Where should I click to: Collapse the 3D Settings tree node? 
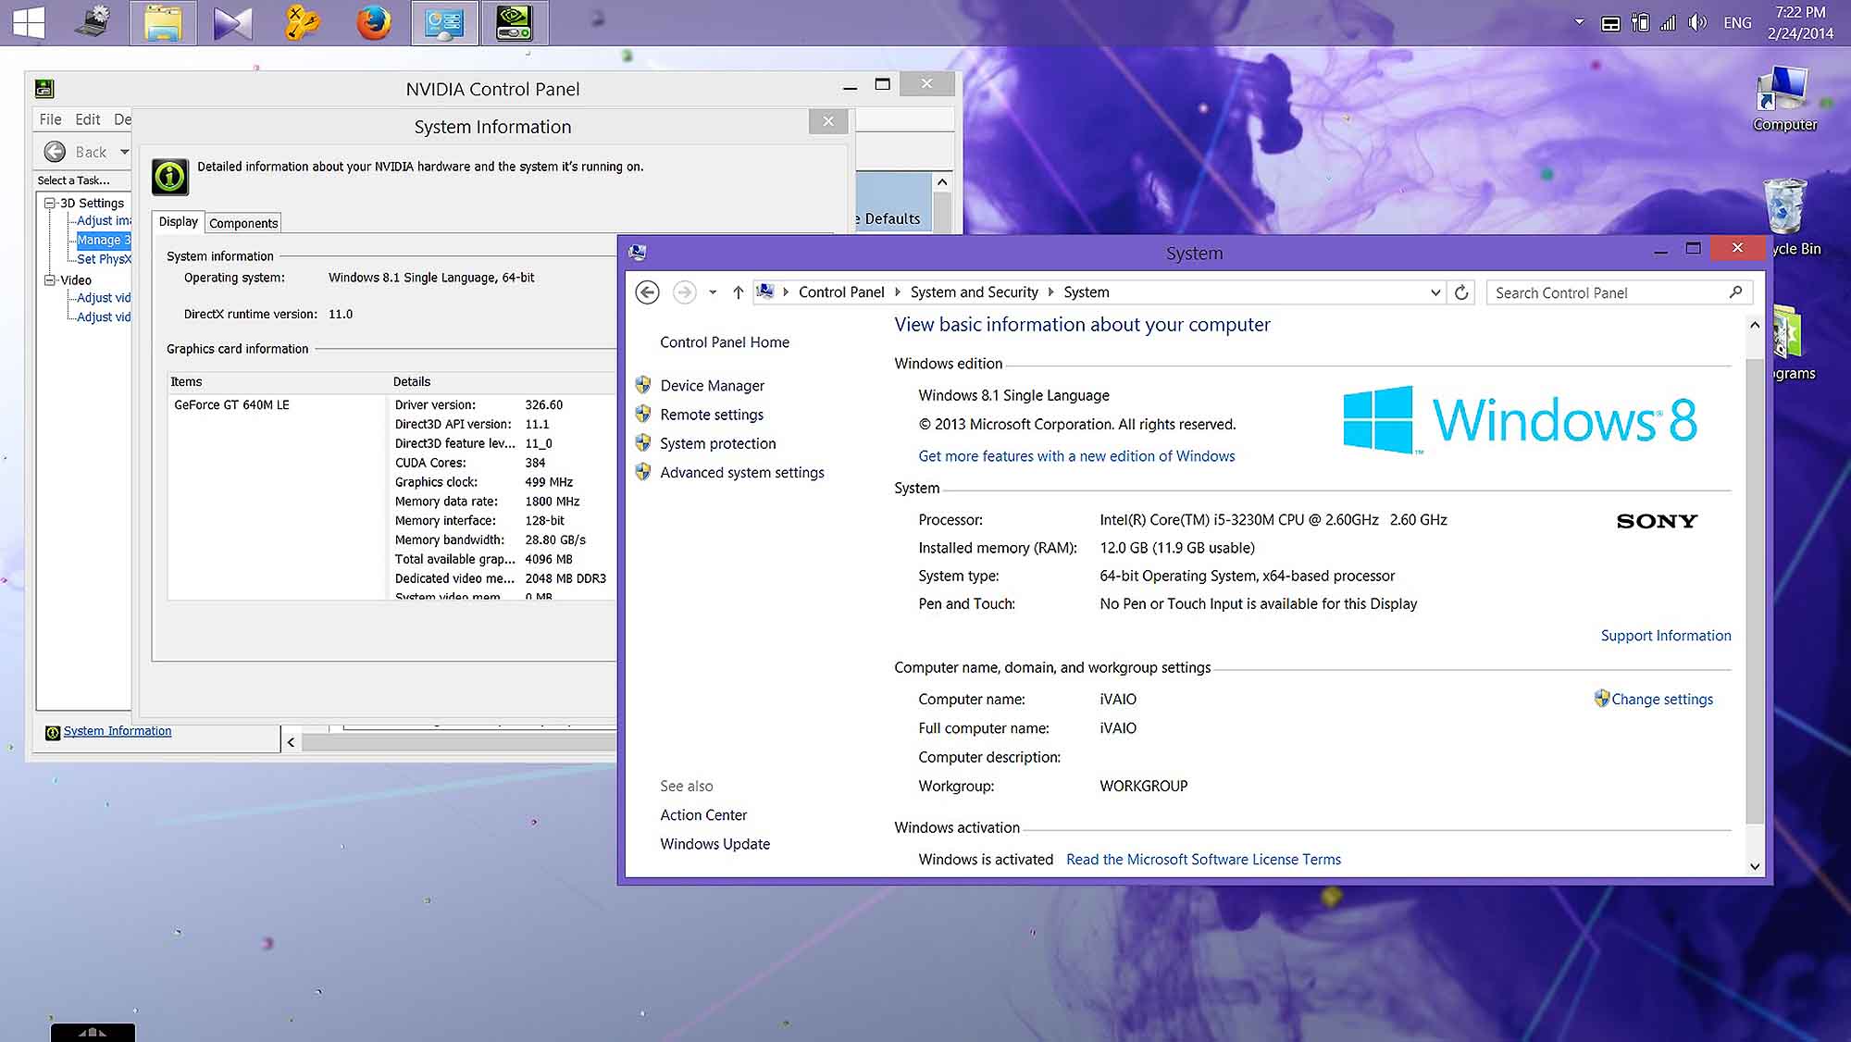(x=50, y=203)
